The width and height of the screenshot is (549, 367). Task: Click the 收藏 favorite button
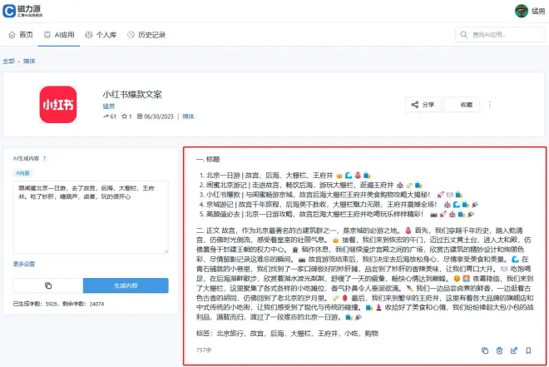461,105
